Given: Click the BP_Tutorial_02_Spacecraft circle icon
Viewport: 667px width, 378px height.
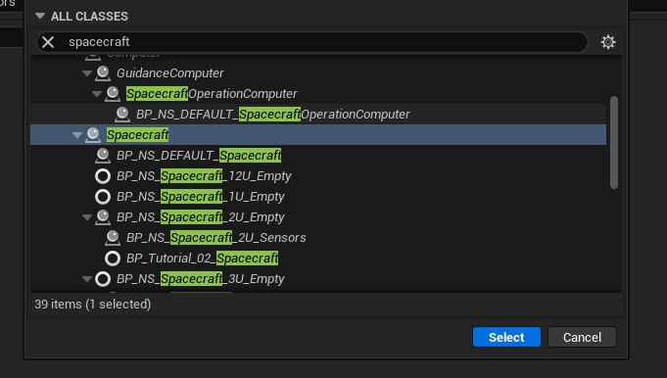Looking at the screenshot, I should pos(113,259).
